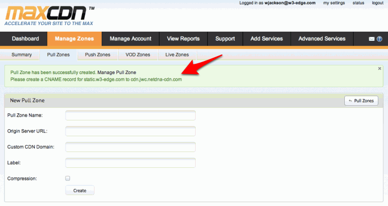The height and width of the screenshot is (206, 388).
Task: Switch to the Pull Zones tab
Action: (x=58, y=54)
